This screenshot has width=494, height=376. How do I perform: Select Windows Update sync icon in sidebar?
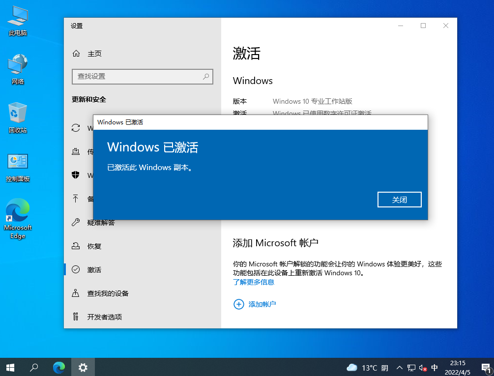pos(76,128)
